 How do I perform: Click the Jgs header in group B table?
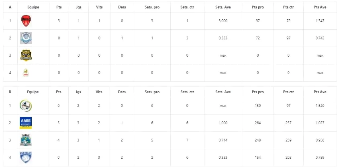click(78, 92)
